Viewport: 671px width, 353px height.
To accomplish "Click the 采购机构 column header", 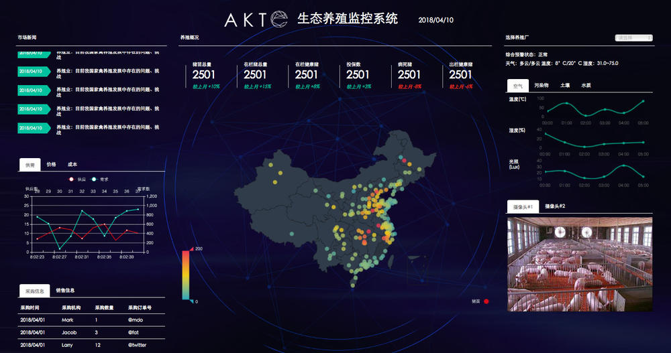I will pyautogui.click(x=71, y=307).
